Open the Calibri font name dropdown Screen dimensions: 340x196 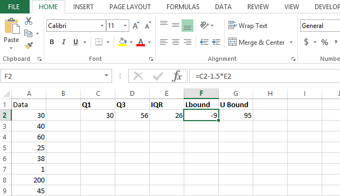102,25
